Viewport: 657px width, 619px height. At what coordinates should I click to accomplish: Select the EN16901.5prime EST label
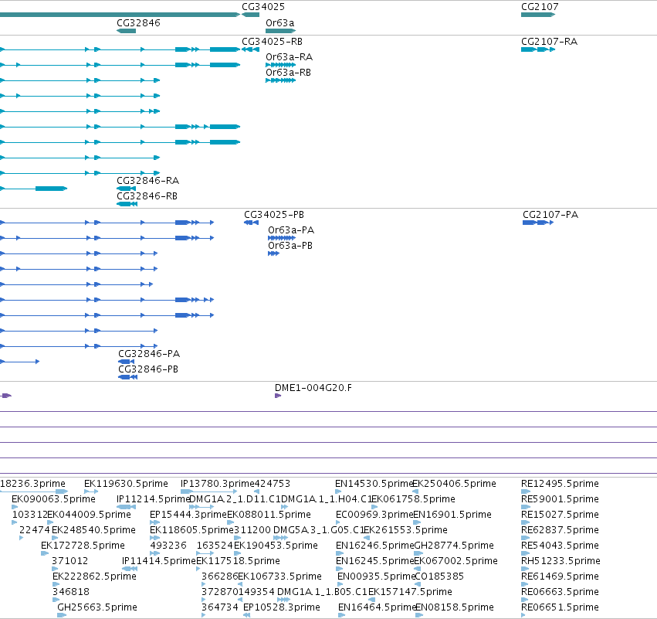pyautogui.click(x=452, y=515)
